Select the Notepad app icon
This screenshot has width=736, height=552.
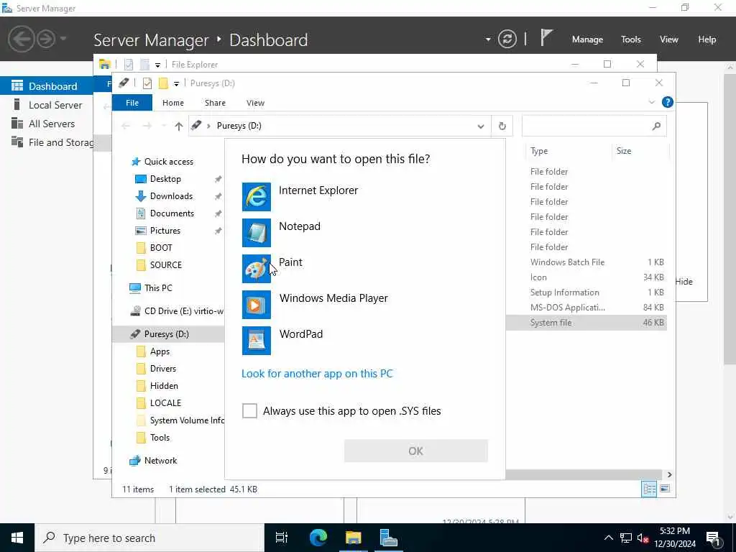(257, 233)
